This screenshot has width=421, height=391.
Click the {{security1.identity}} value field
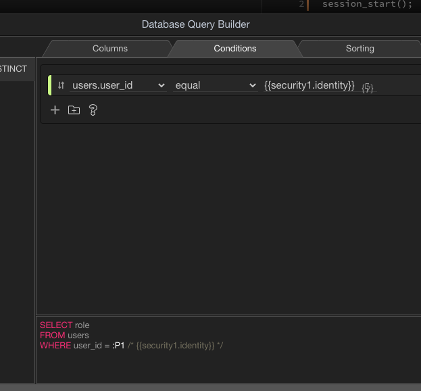[309, 85]
